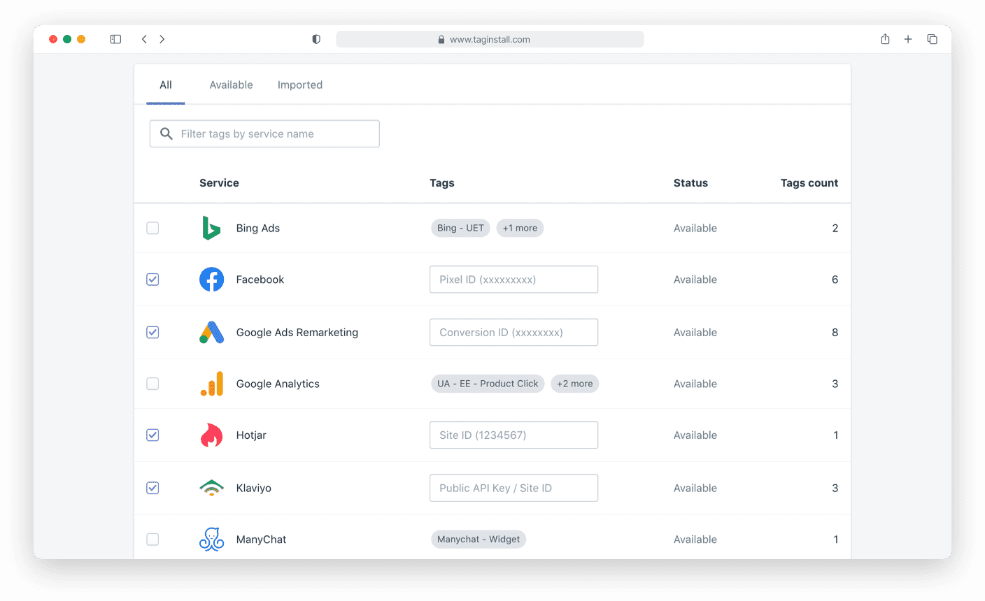Viewport: 985px width, 601px height.
Task: Click the Service column header
Action: (219, 183)
